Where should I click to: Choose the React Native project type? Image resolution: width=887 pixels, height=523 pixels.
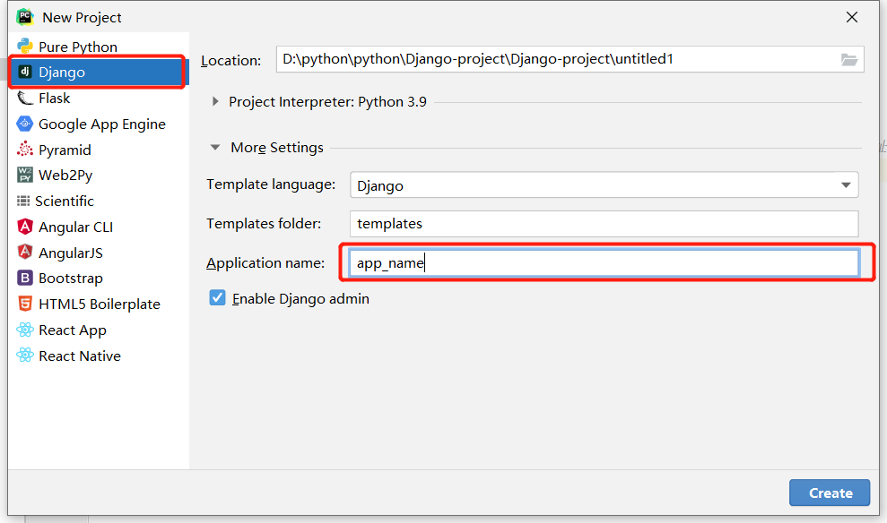(79, 356)
